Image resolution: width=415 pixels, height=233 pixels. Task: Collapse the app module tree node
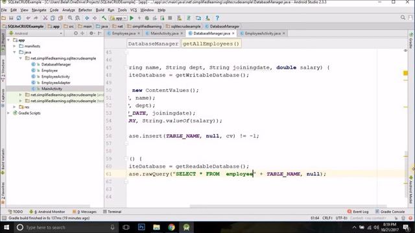coord(8,40)
